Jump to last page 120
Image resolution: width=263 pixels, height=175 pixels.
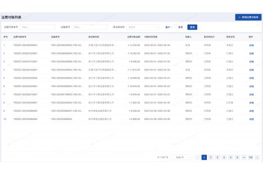click(251, 157)
